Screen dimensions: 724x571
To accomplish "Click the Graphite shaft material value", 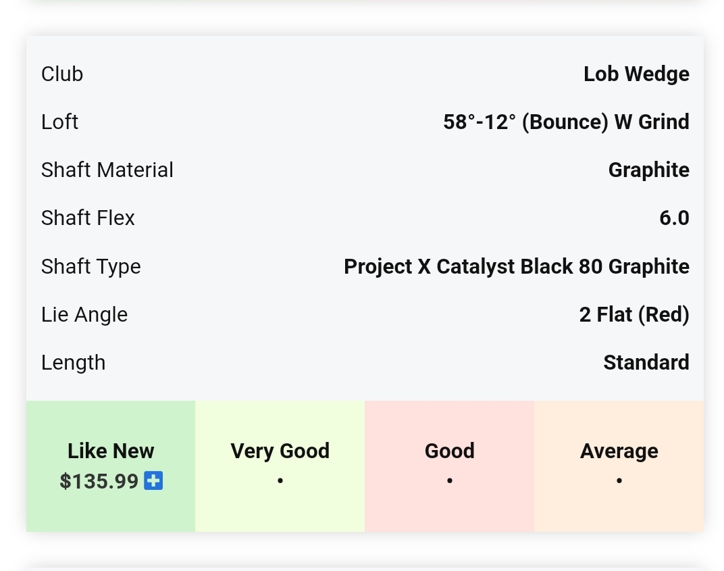I will coord(648,170).
